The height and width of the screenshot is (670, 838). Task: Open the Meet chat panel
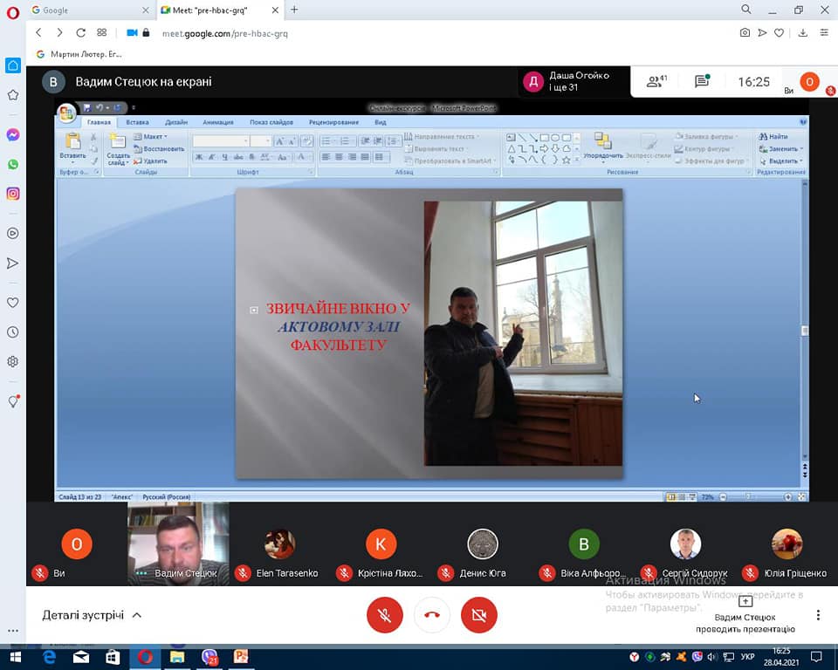(x=702, y=81)
